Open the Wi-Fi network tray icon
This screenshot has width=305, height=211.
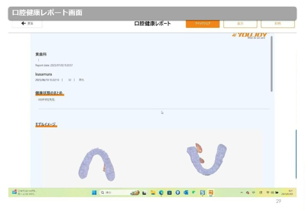click(x=268, y=193)
